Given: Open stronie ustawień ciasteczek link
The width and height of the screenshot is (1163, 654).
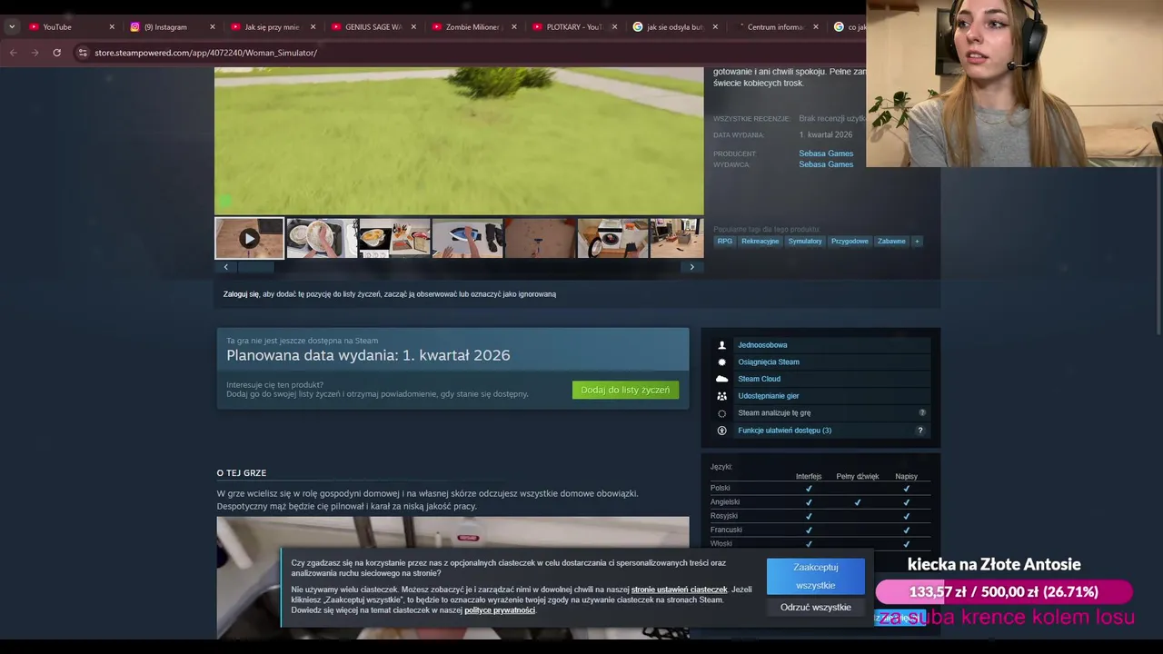Looking at the screenshot, I should tap(680, 590).
